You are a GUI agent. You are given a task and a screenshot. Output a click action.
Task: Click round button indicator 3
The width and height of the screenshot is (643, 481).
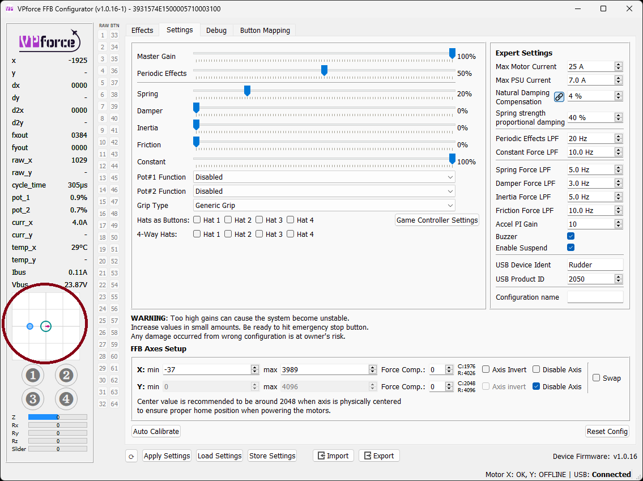tap(33, 399)
